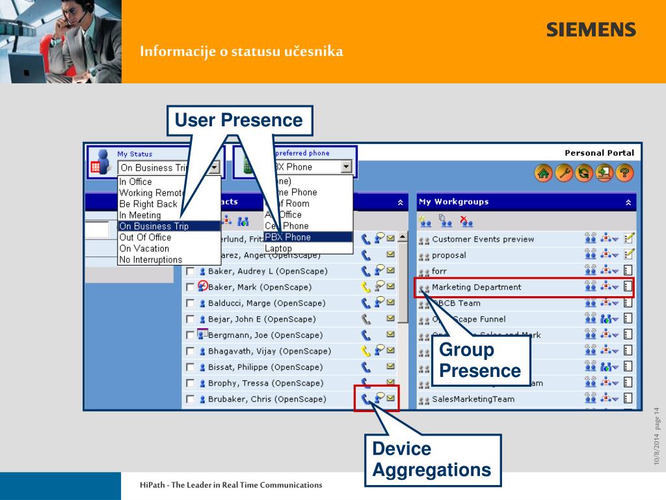Screen dimensions: 666x500
Task: Check the box for Bhagavath, Vijay
Action: tap(191, 351)
